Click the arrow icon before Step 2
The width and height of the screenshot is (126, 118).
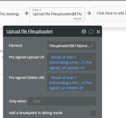tap(26, 13)
